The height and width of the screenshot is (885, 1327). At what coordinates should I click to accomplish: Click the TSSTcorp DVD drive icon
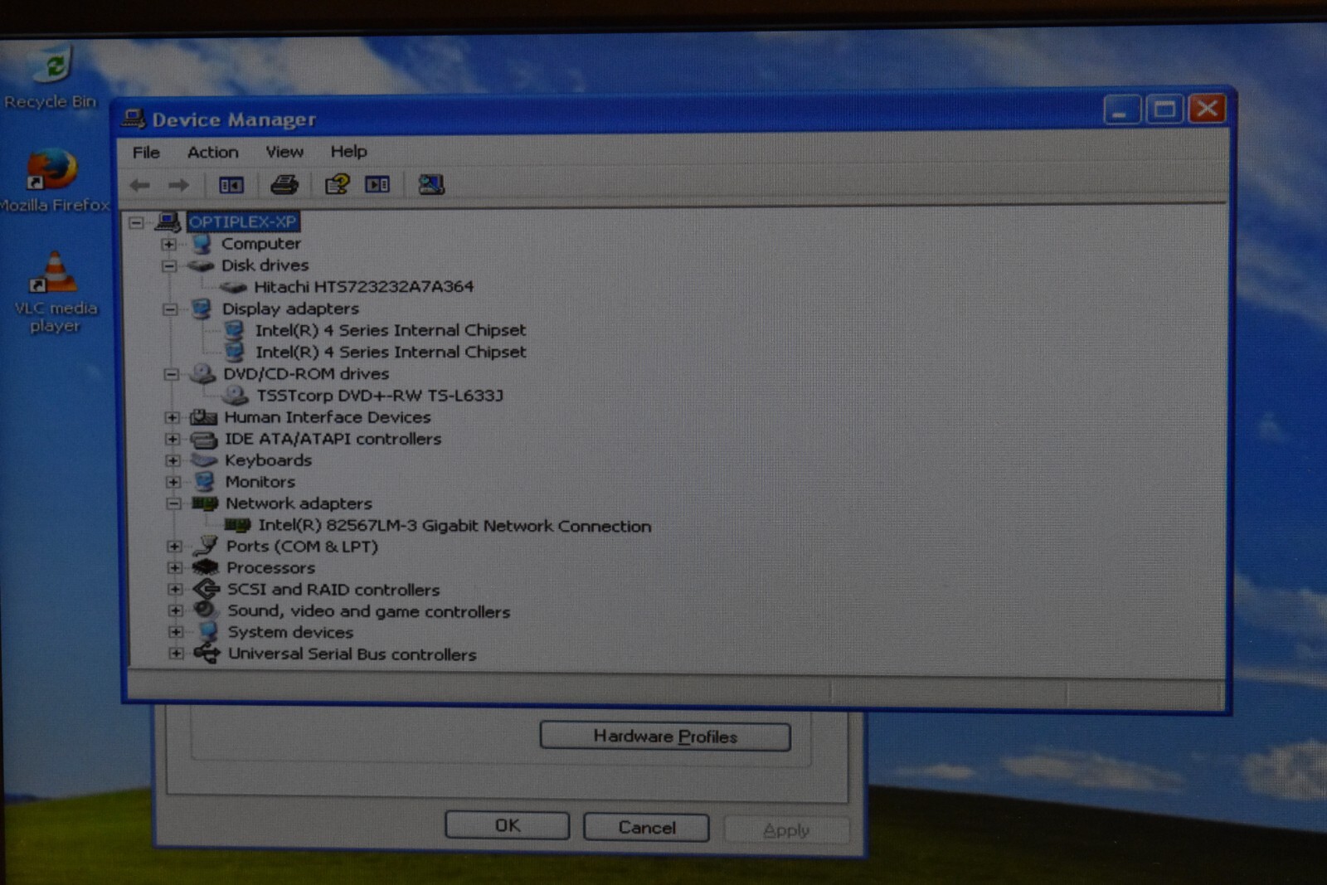[x=236, y=395]
